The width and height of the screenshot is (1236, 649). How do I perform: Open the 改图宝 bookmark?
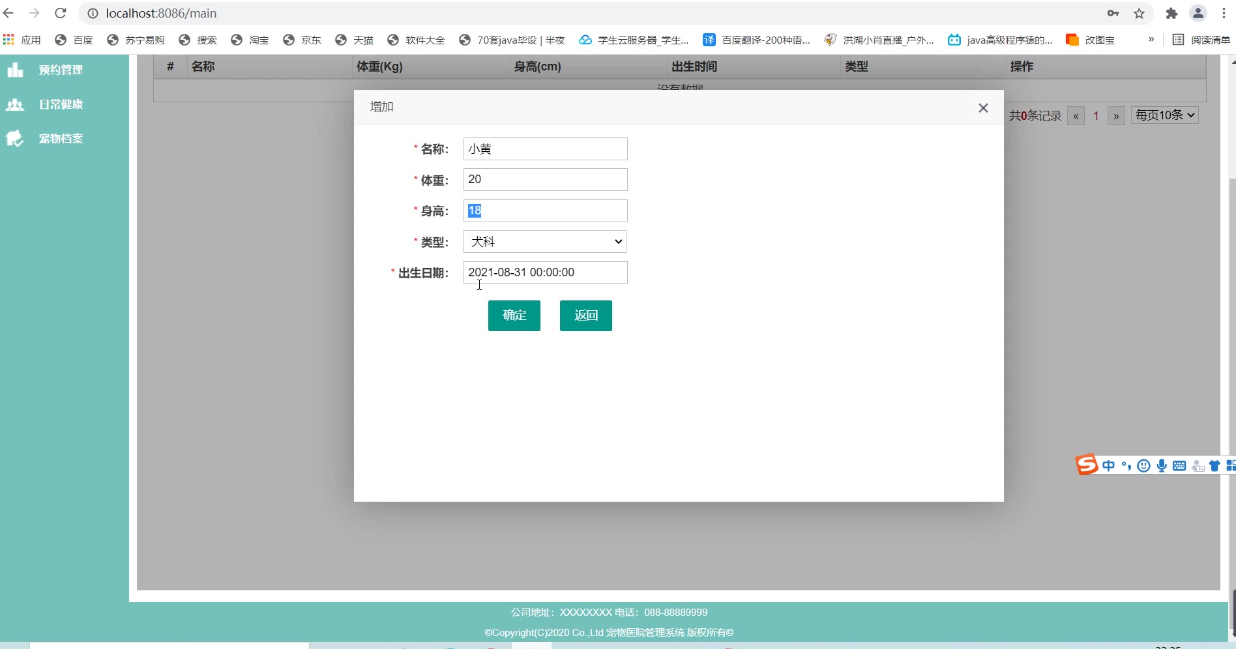pos(1090,40)
